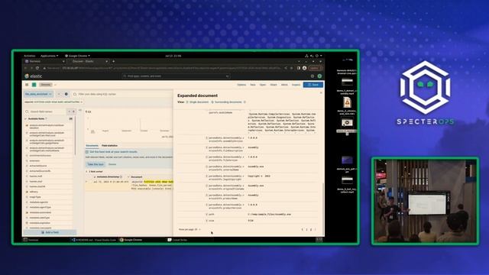Click the blue Save button
Image resolution: width=489 pixels, height=275 pixels.
click(x=313, y=85)
